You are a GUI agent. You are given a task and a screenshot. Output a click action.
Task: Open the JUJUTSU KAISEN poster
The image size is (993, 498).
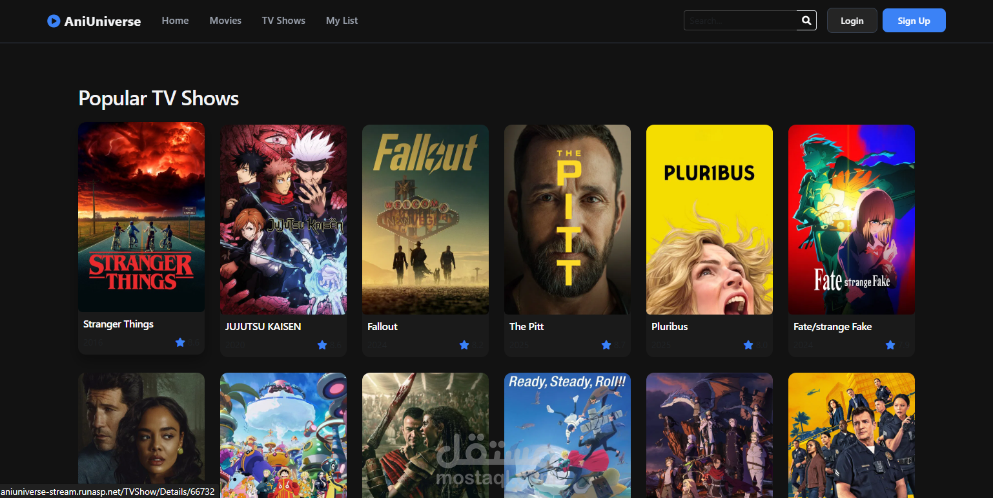[283, 220]
